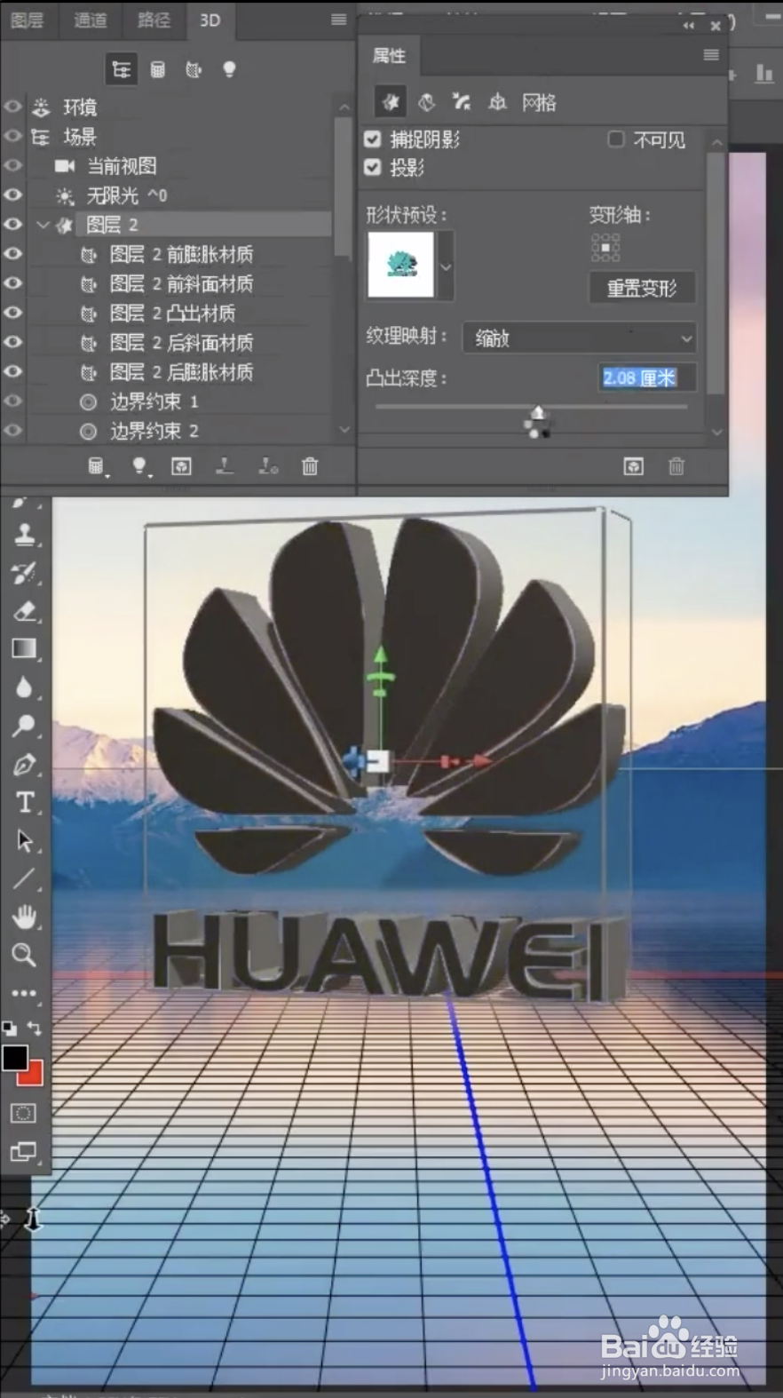This screenshot has height=1398, width=783.
Task: Click the 重置变形 button
Action: 642,288
